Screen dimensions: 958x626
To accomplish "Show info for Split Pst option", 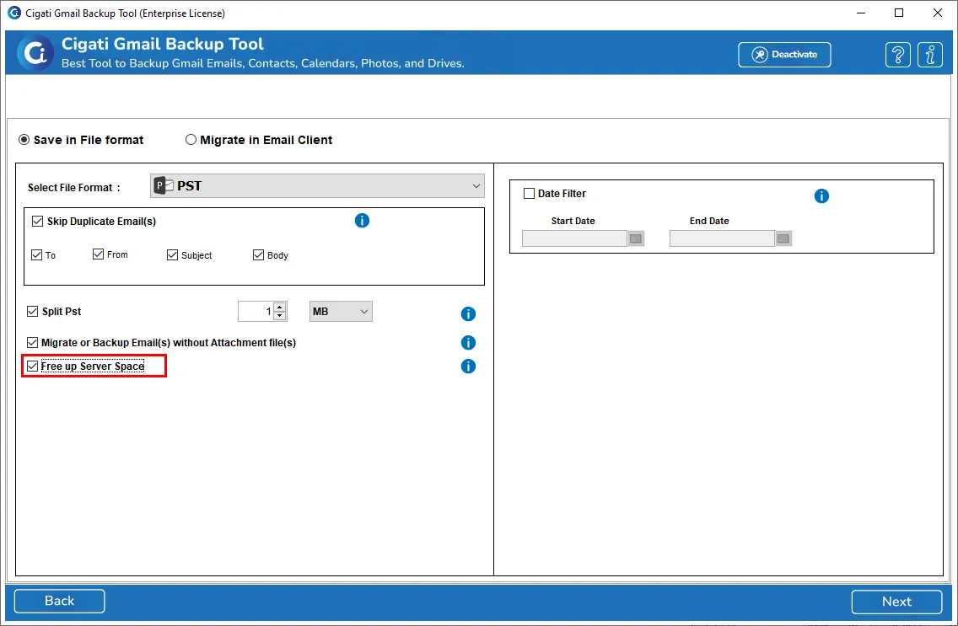I will tap(468, 313).
